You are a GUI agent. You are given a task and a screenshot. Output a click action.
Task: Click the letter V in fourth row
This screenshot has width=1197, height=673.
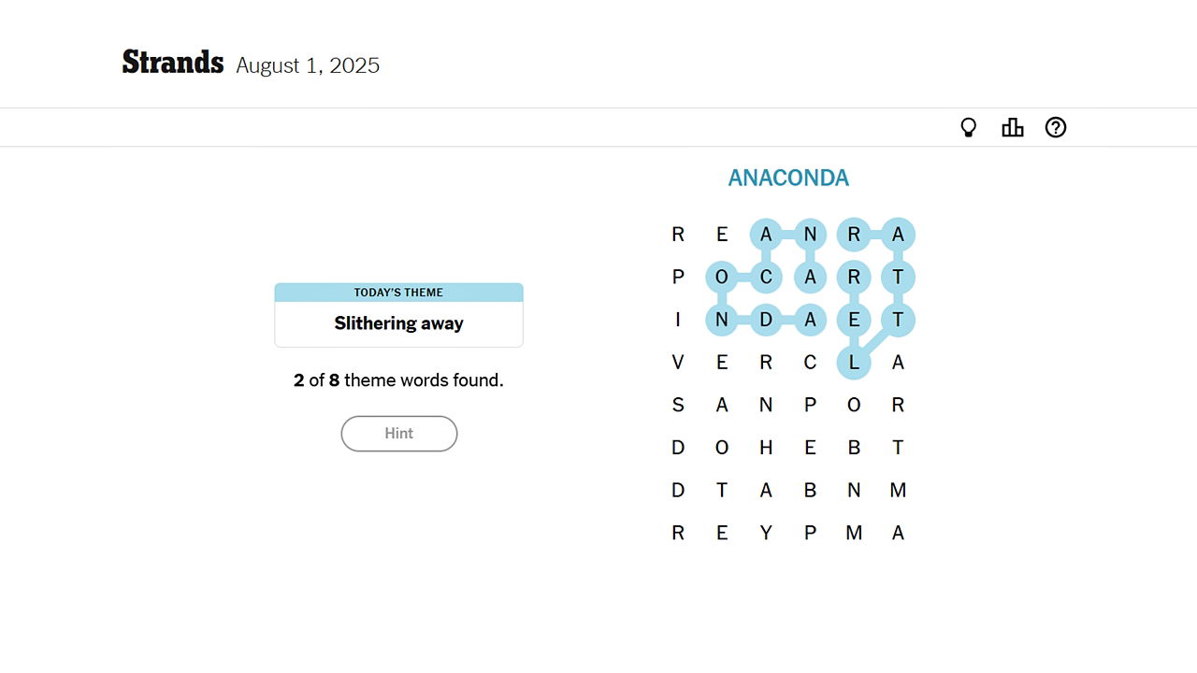pyautogui.click(x=678, y=363)
